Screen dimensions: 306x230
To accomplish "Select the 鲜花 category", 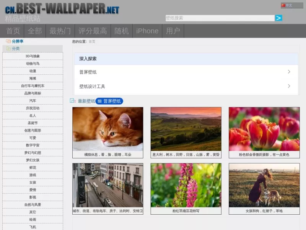I will 33,168.
